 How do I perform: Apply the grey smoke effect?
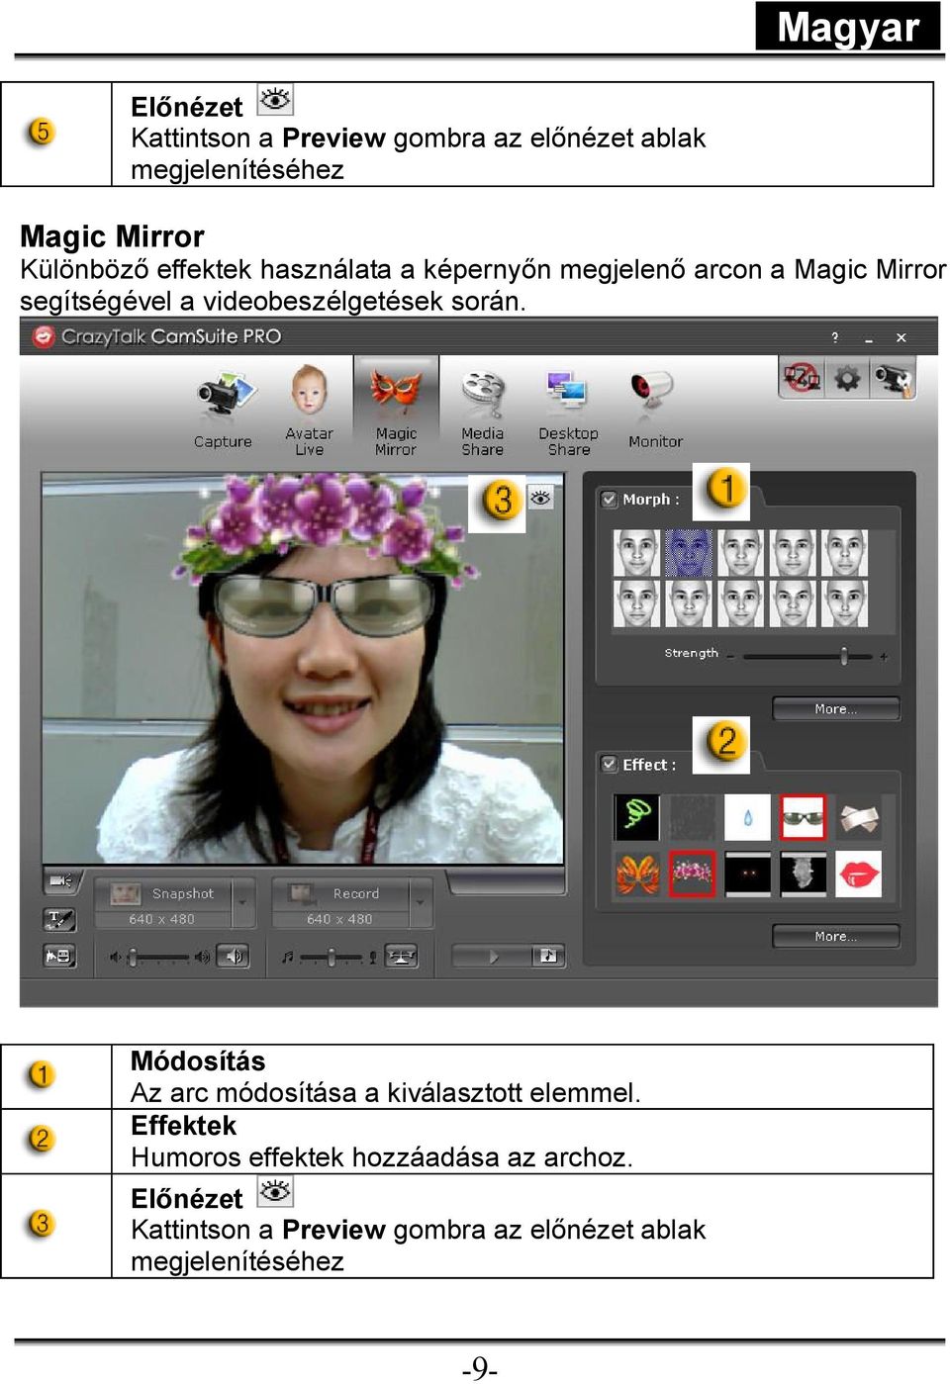[803, 875]
